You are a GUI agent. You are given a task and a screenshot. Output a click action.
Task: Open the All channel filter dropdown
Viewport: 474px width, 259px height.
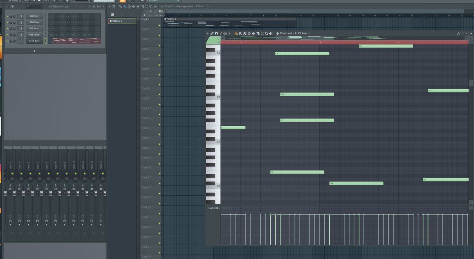[x=34, y=7]
